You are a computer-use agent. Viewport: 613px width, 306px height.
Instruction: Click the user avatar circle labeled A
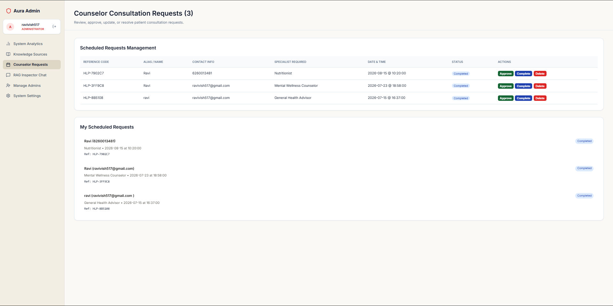[x=10, y=27]
